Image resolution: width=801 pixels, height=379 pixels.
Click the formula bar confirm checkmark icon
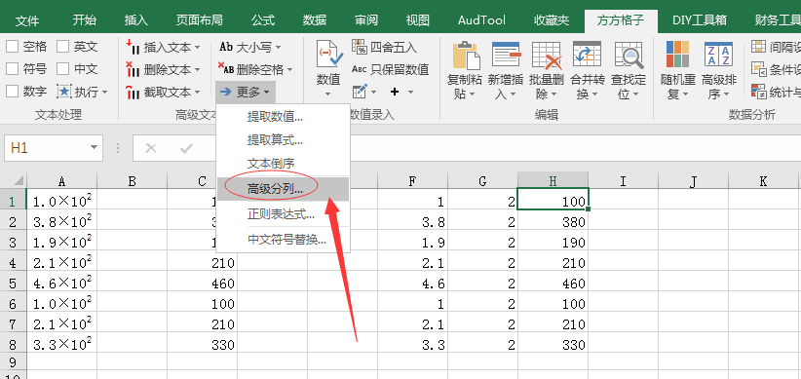tap(186, 148)
